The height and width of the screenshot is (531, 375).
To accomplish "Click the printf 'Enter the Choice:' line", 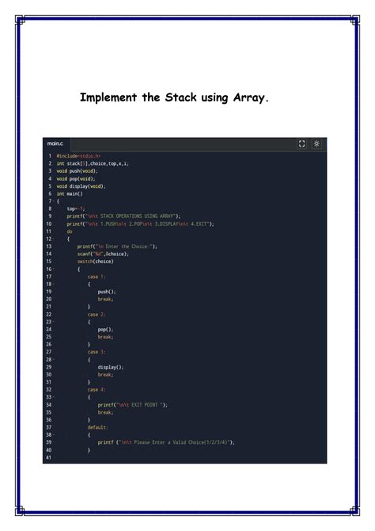I will tap(117, 246).
